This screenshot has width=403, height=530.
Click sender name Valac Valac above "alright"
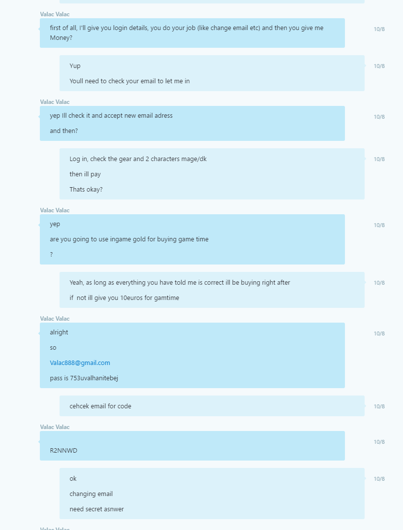(55, 319)
